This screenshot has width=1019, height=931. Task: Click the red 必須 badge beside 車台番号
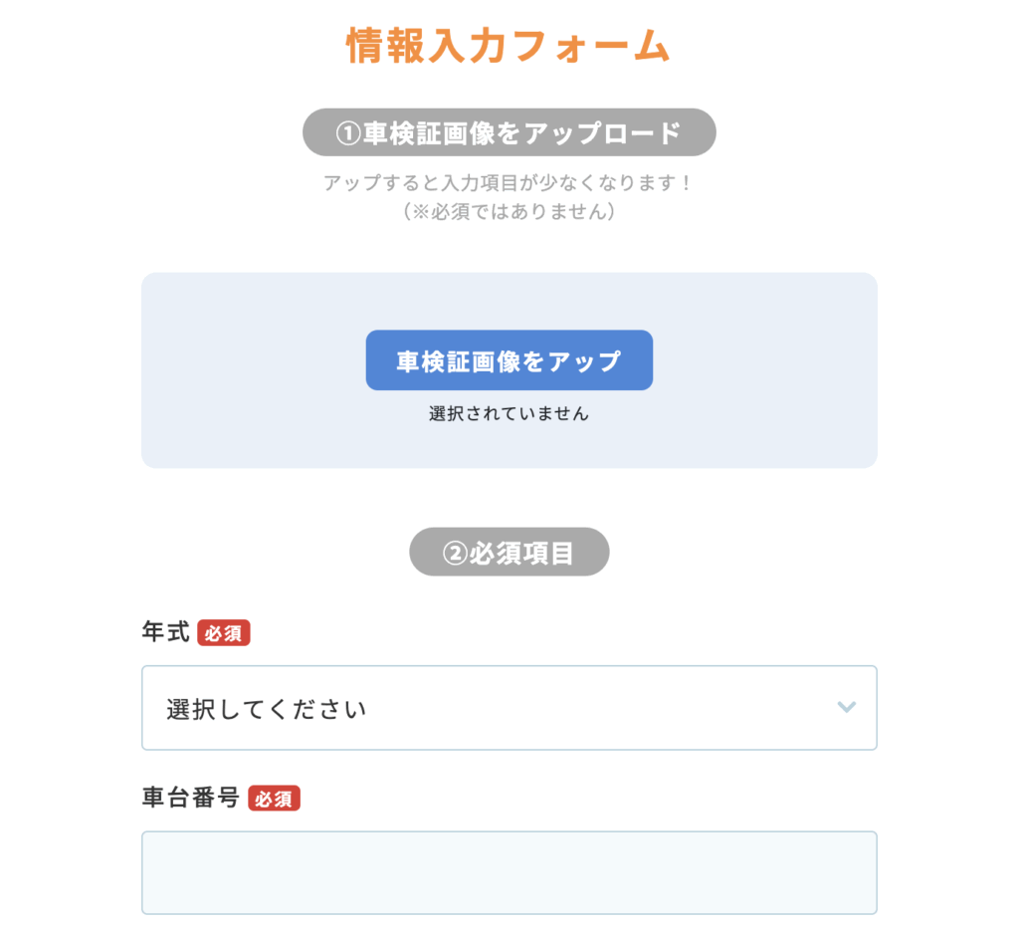(x=274, y=799)
